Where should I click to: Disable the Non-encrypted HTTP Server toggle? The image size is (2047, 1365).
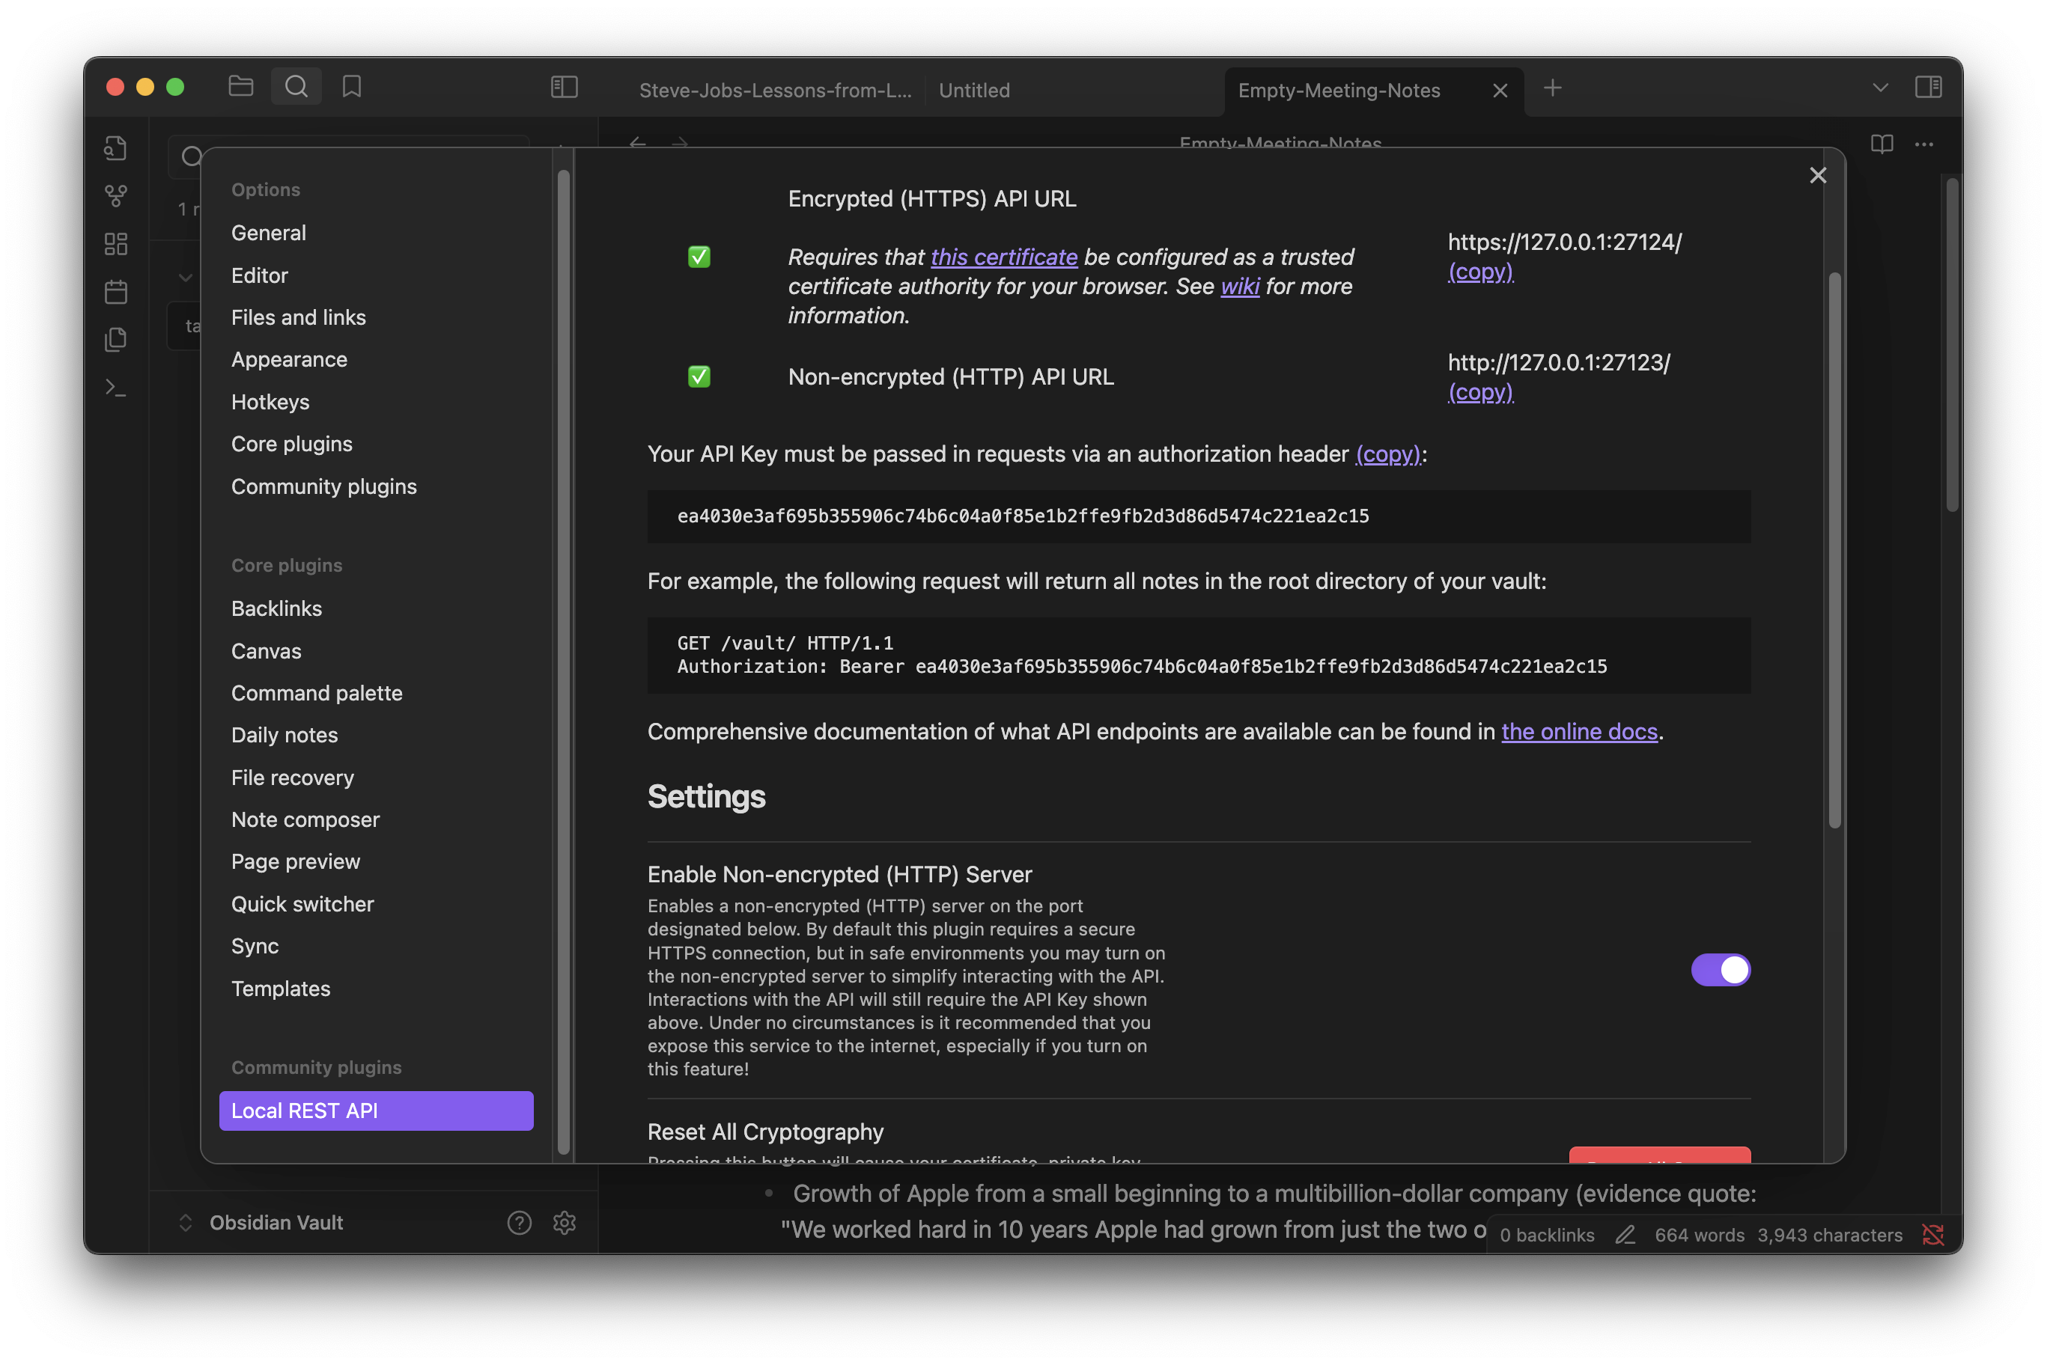coord(1720,969)
